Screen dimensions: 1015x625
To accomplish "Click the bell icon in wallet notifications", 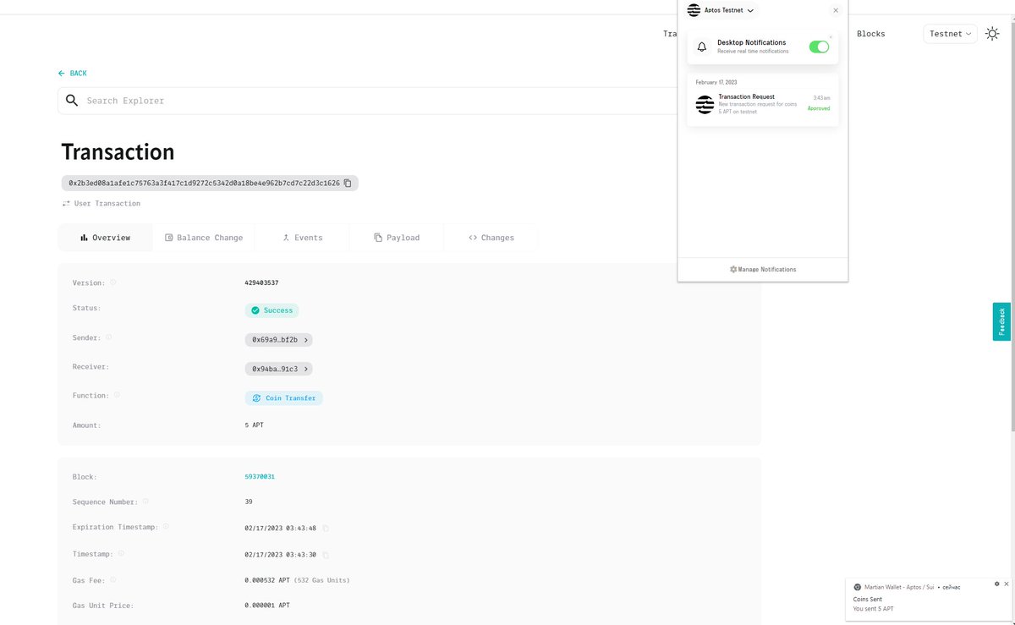I will point(701,47).
